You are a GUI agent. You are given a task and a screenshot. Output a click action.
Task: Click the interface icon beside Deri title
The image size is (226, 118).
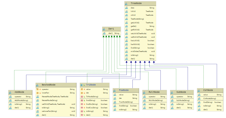[104, 29]
